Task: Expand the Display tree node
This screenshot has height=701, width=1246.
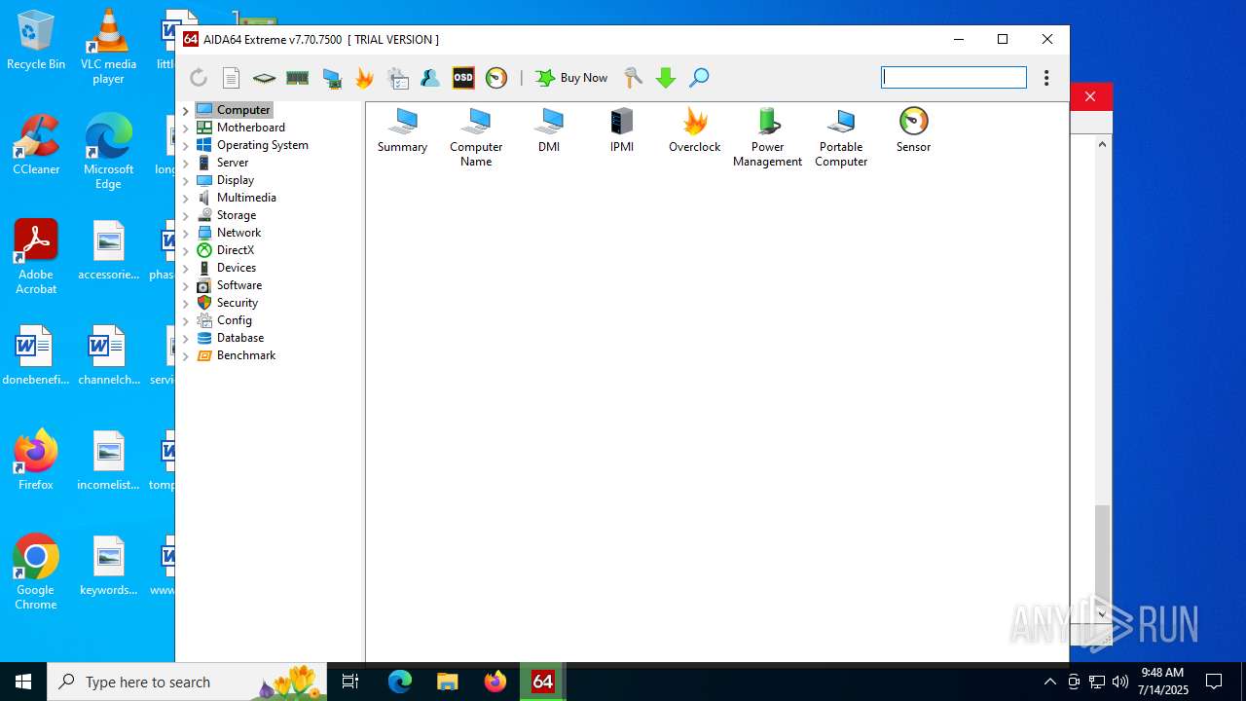Action: (186, 180)
